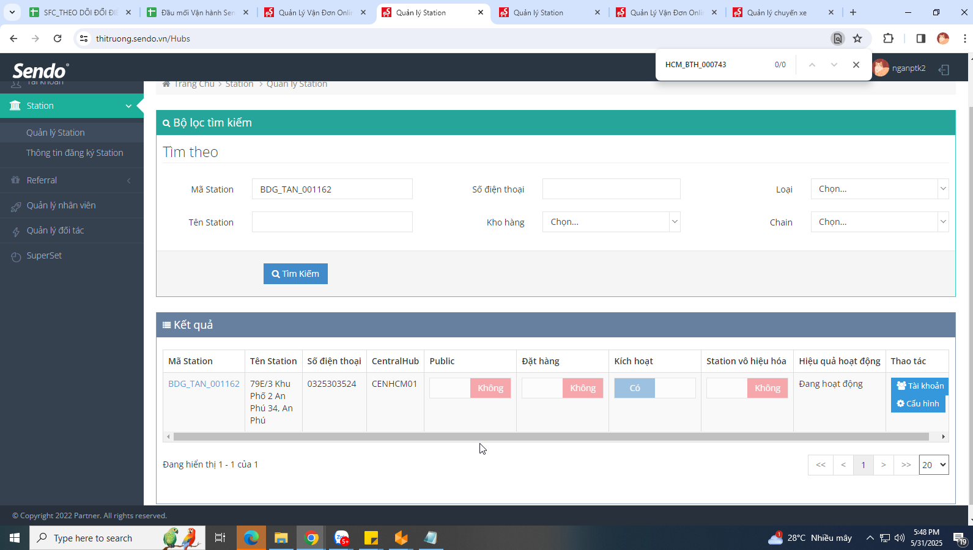Image resolution: width=973 pixels, height=550 pixels.
Task: Click the Cấu hình action button
Action: (x=918, y=403)
